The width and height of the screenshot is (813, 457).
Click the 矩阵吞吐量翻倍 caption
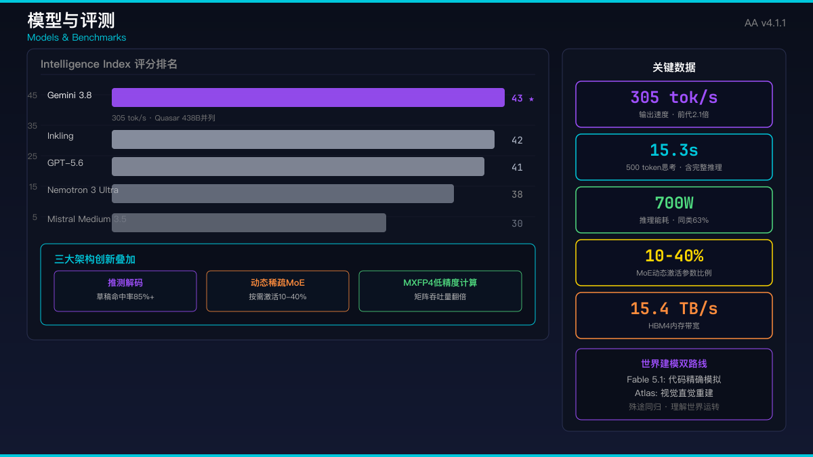click(x=440, y=297)
